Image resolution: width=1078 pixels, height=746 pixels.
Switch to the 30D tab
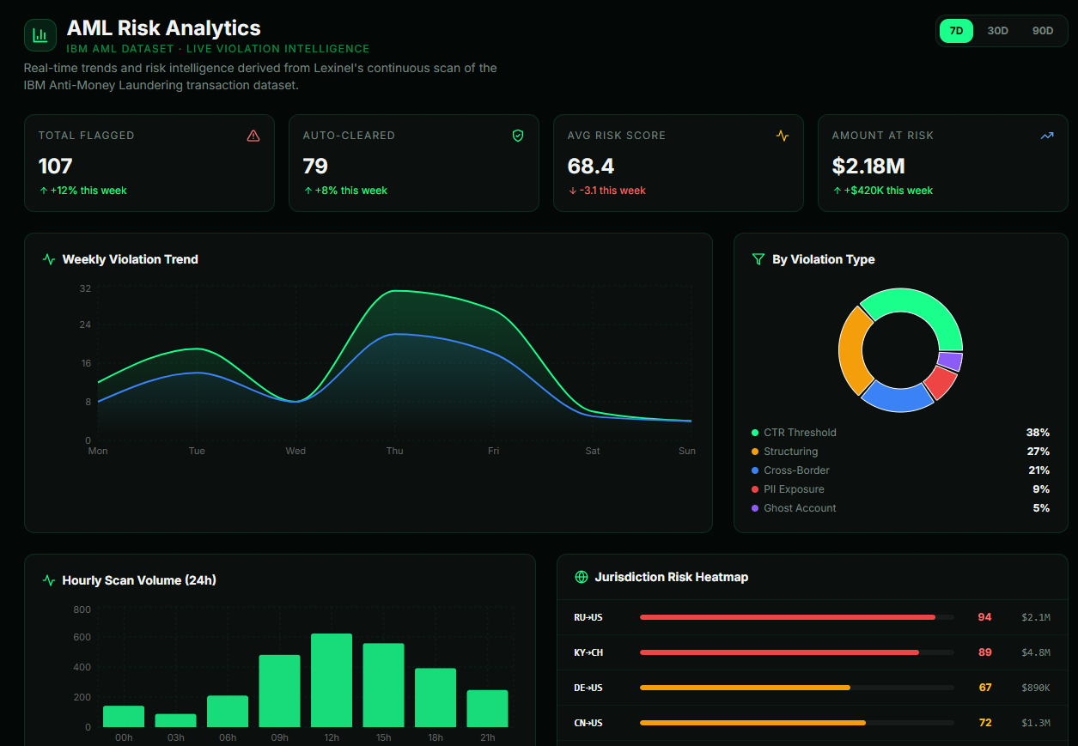pos(997,29)
